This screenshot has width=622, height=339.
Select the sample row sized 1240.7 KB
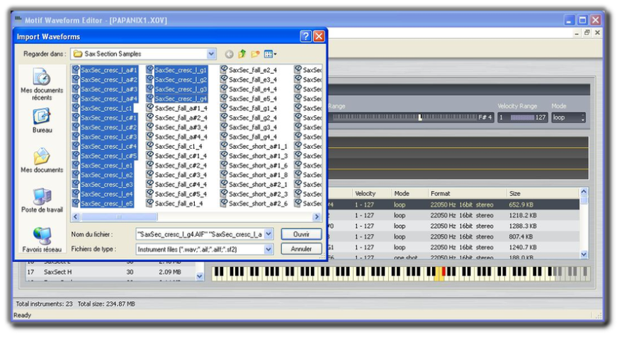click(x=453, y=247)
